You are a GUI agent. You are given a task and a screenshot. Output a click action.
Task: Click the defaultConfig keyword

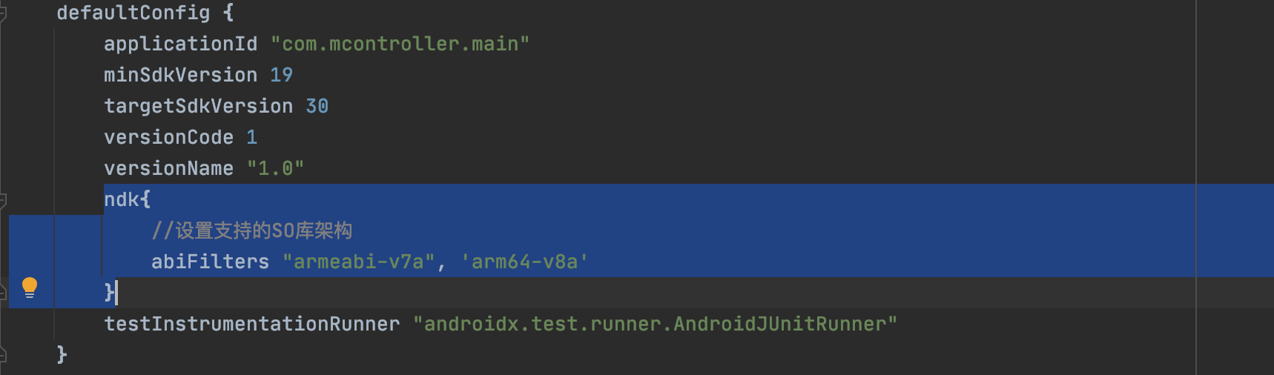pos(133,13)
